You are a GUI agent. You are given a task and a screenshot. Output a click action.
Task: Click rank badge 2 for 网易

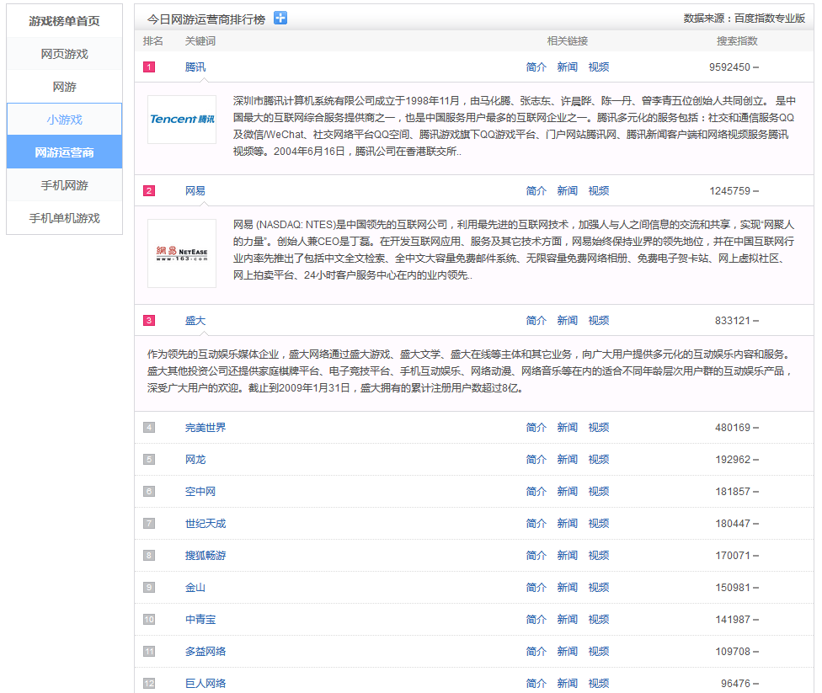coord(149,191)
